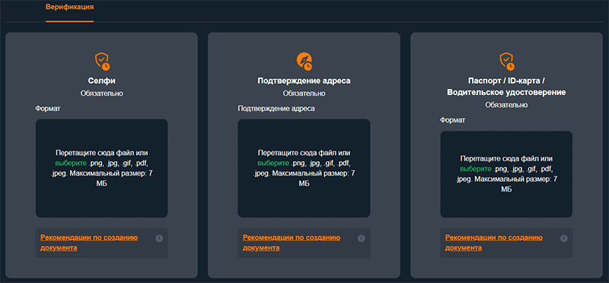
Task: Open Рекомендации по созданию документа under Паспорт card
Action: pos(494,243)
